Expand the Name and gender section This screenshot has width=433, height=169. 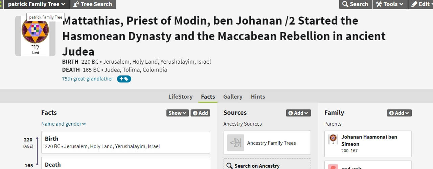point(63,124)
